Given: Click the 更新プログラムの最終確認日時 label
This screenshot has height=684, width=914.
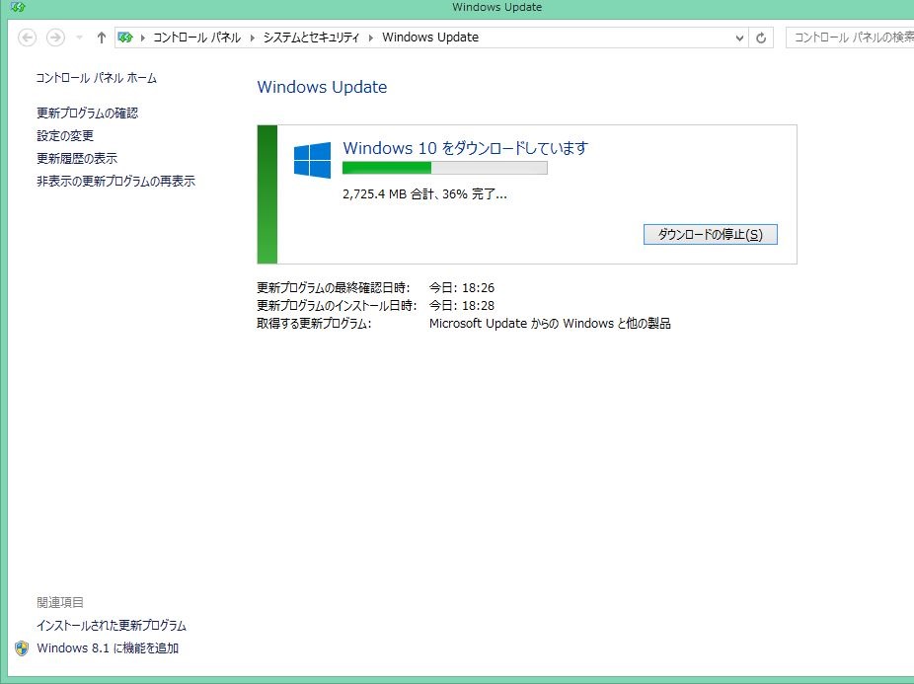Looking at the screenshot, I should click(334, 287).
